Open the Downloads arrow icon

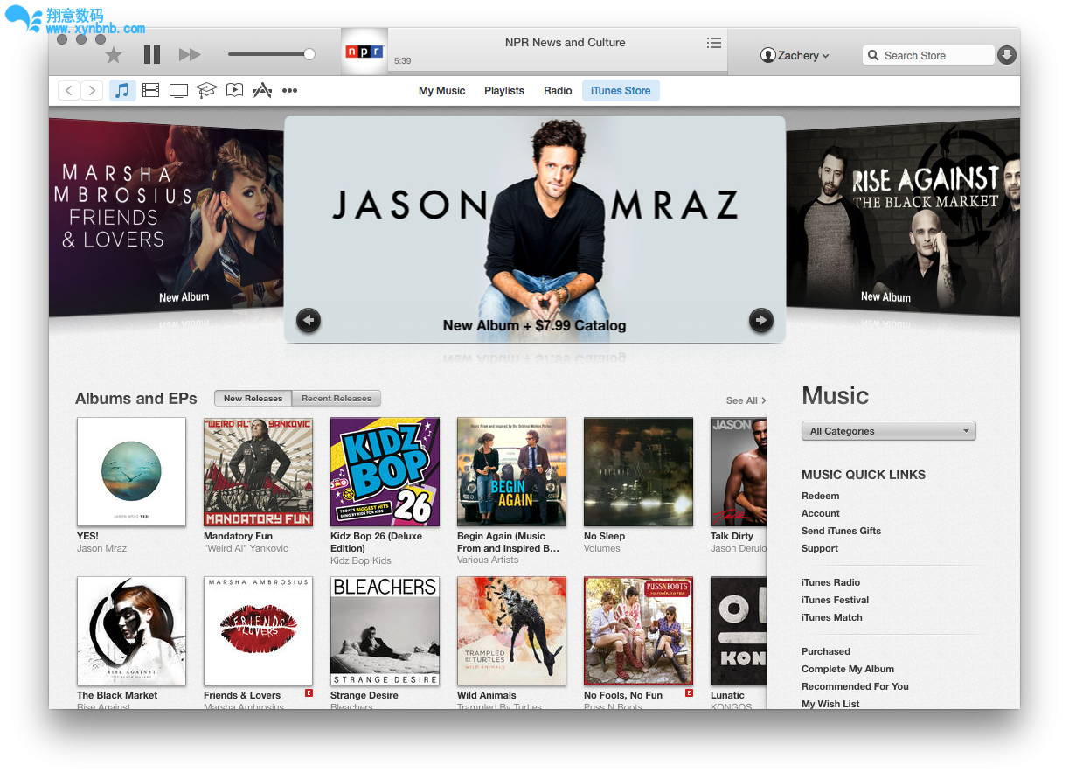[x=1007, y=55]
